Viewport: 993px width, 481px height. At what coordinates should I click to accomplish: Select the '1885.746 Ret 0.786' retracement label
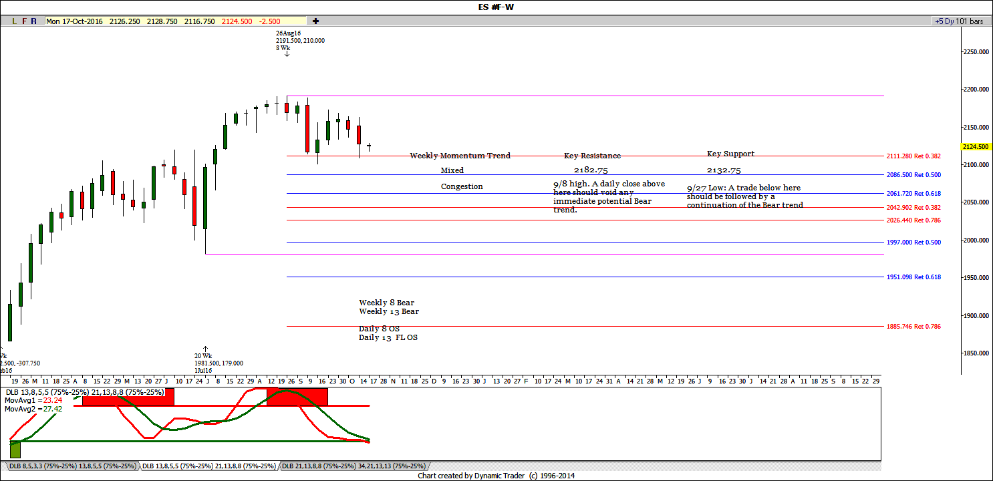point(913,327)
